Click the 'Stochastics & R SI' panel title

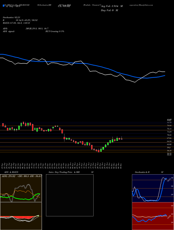(x=149, y=172)
